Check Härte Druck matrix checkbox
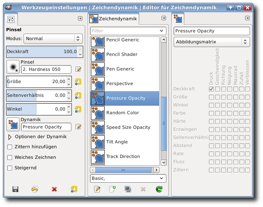Image resolution: width=263 pixels, height=207 pixels. 211,121
